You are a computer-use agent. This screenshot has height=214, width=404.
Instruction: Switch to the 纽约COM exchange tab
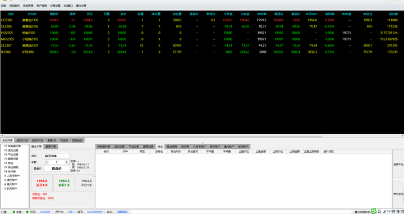click(x=22, y=140)
